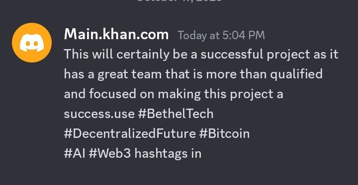This screenshot has height=185, width=358.
Task: Click the word qualified in the message
Action: (296, 74)
